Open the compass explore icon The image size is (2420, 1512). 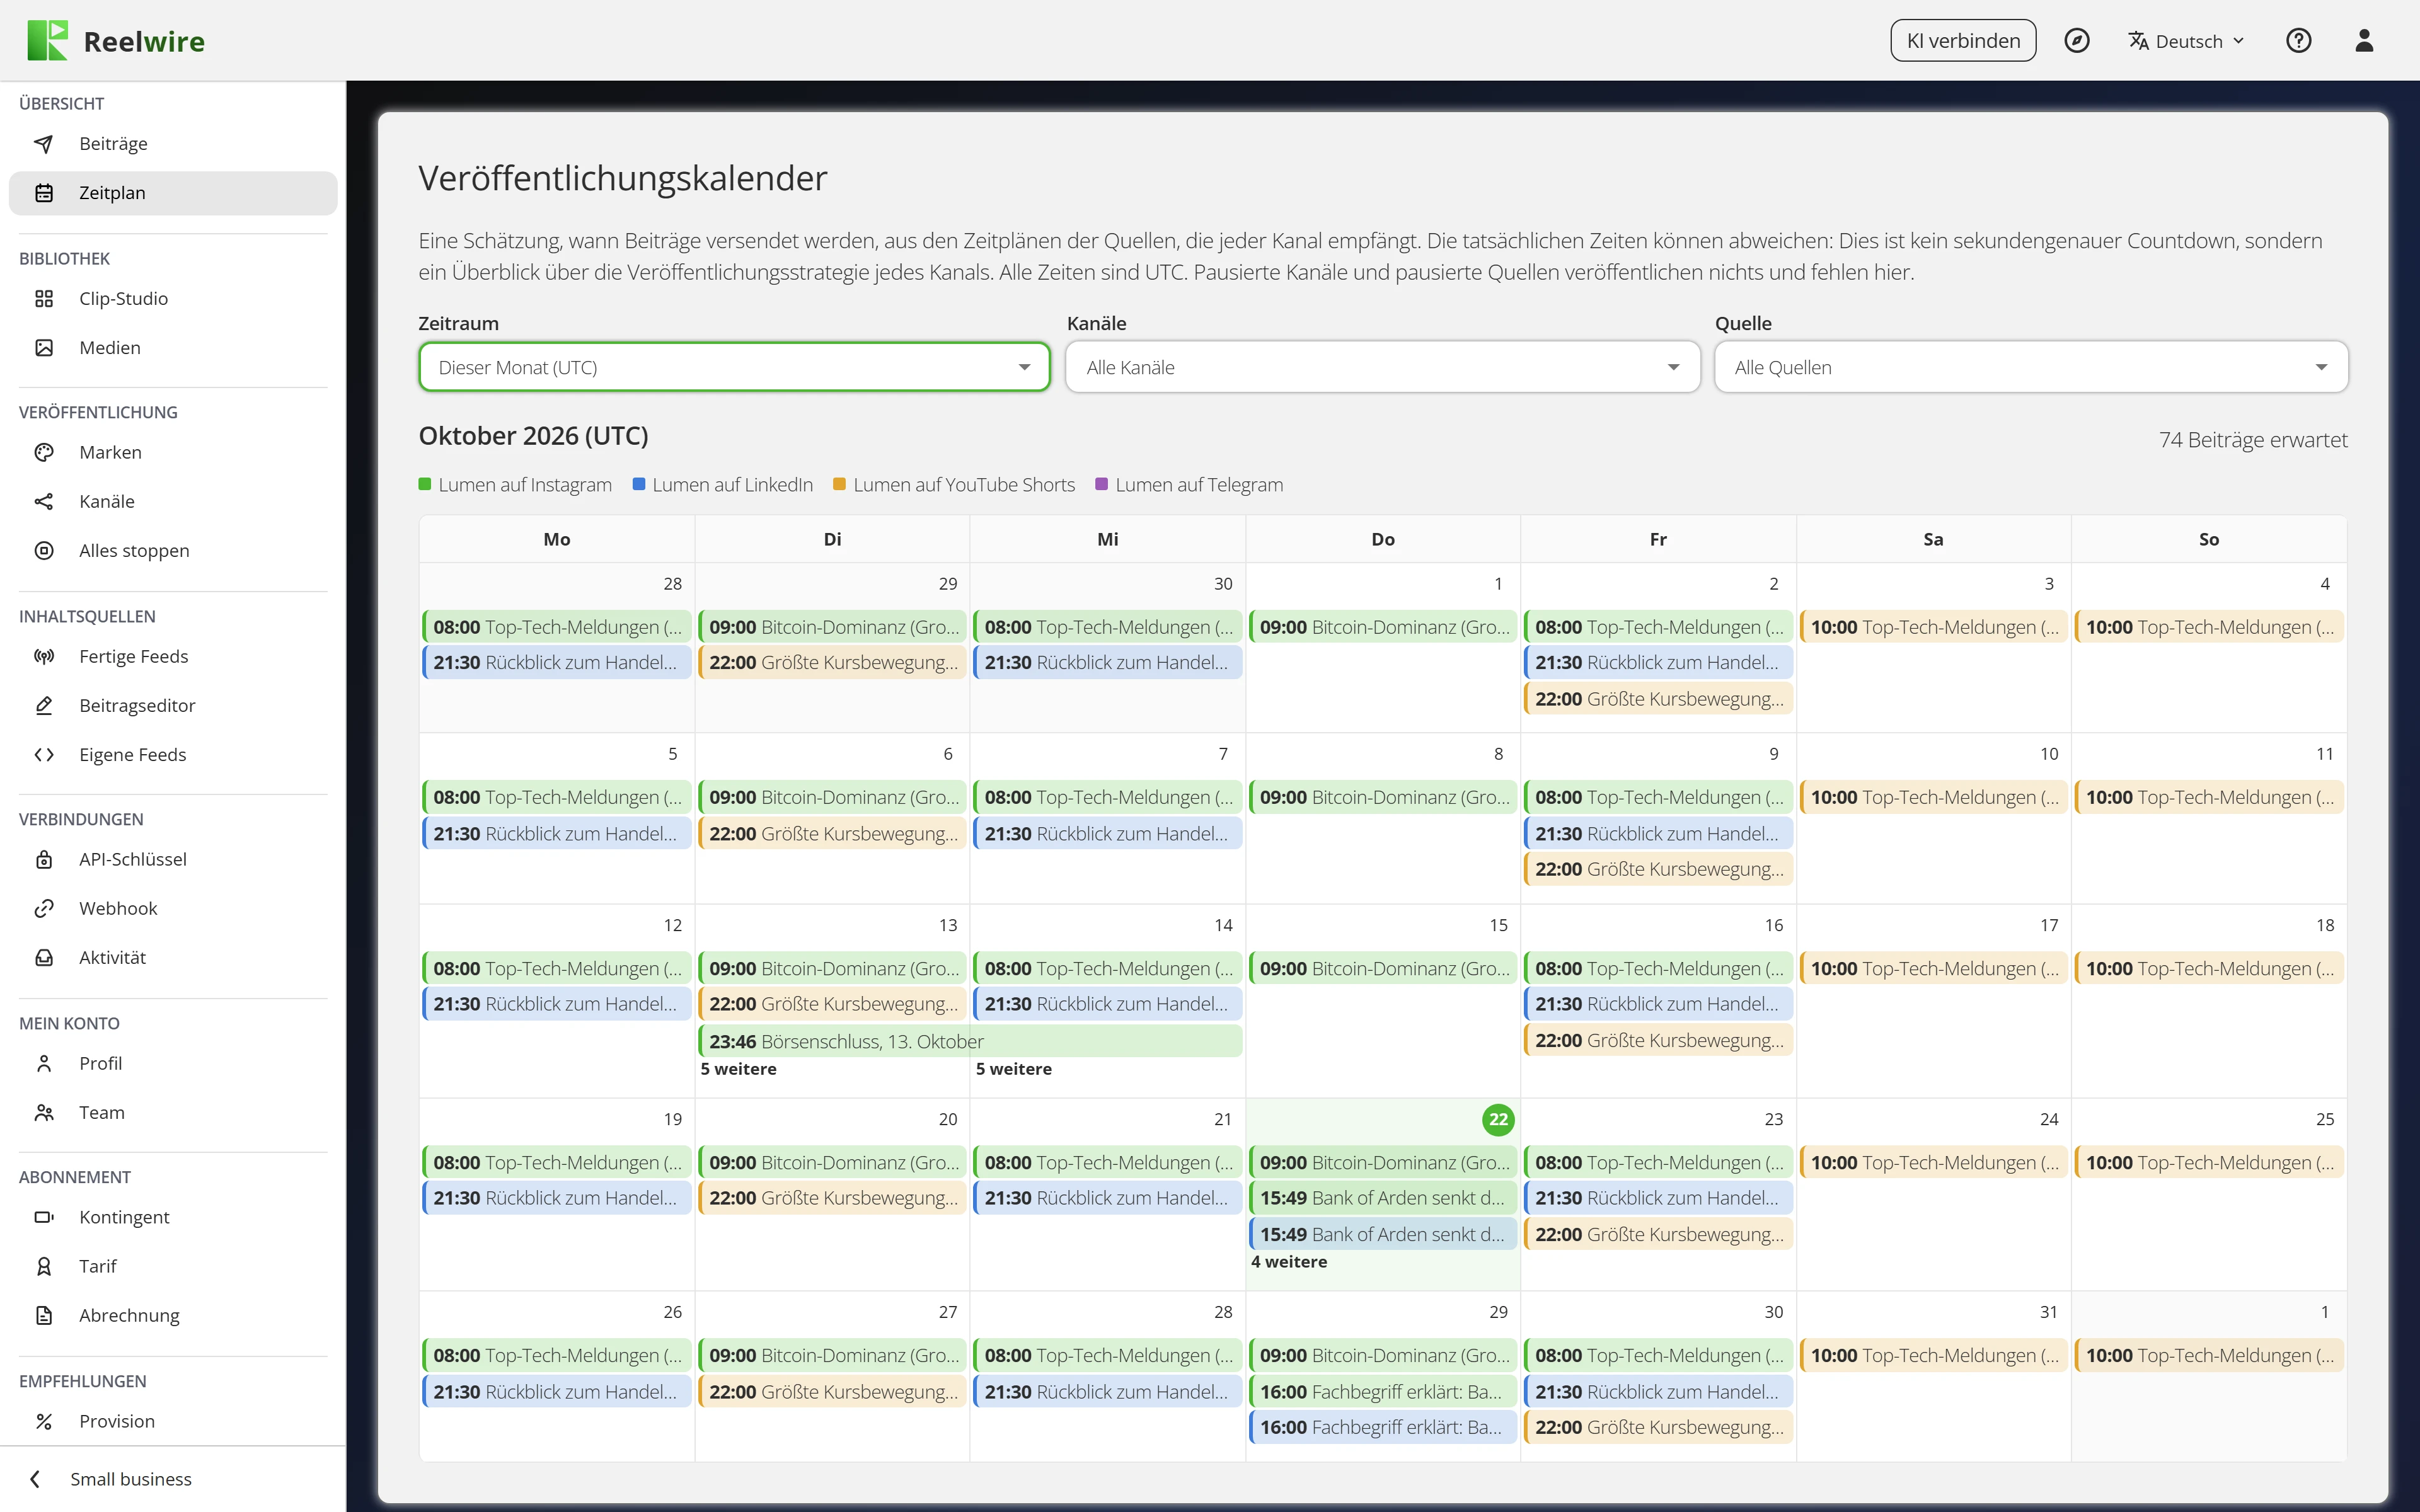click(2077, 40)
